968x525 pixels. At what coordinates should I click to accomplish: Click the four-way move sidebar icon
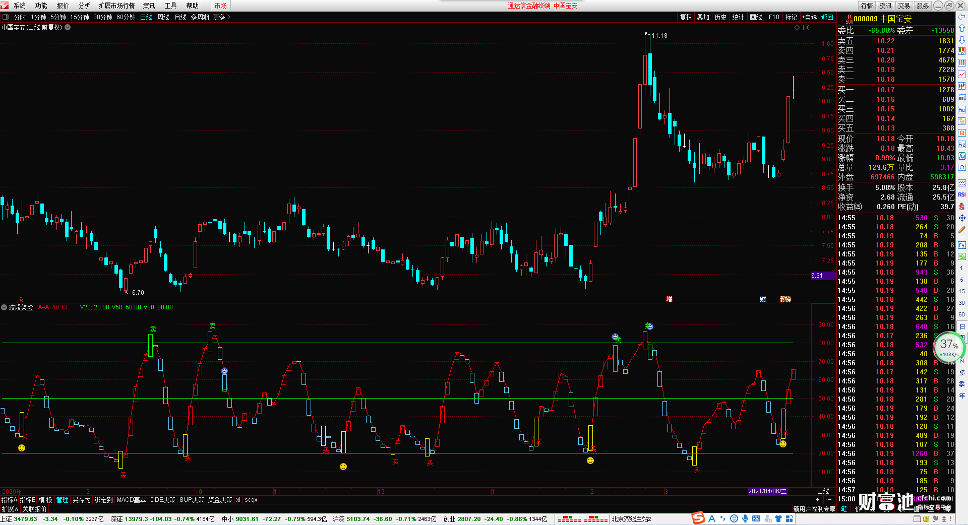(x=962, y=218)
